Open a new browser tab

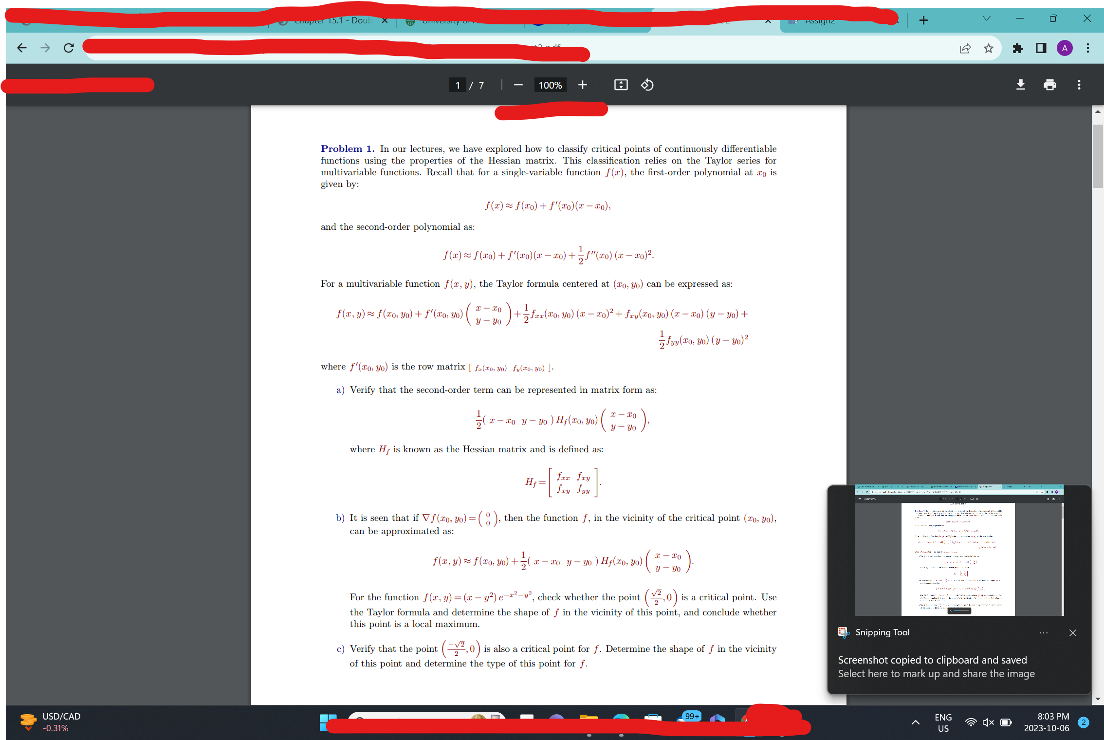point(923,20)
